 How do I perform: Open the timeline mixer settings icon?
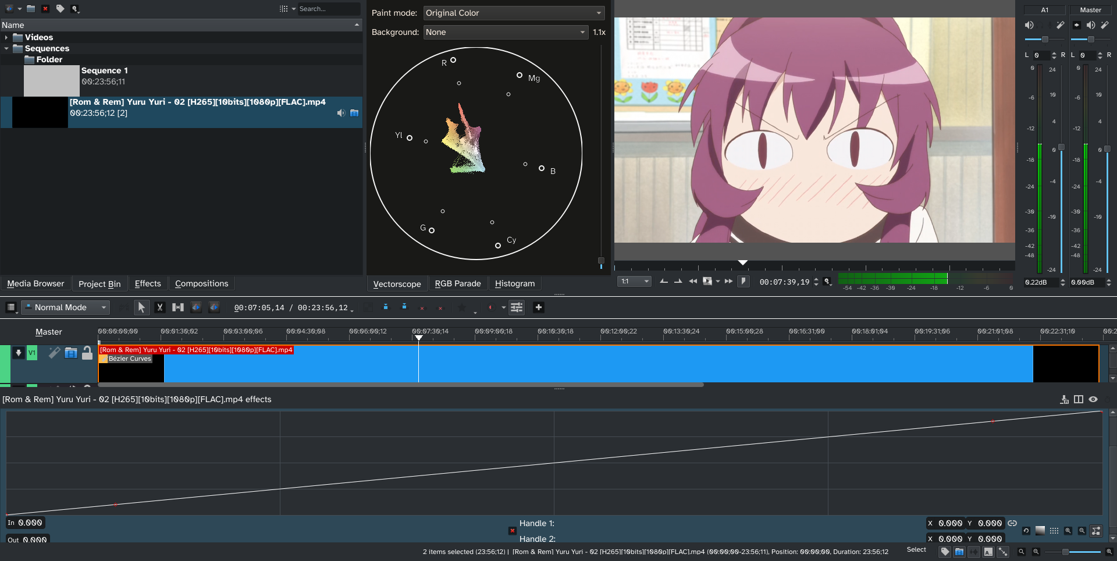coord(517,307)
